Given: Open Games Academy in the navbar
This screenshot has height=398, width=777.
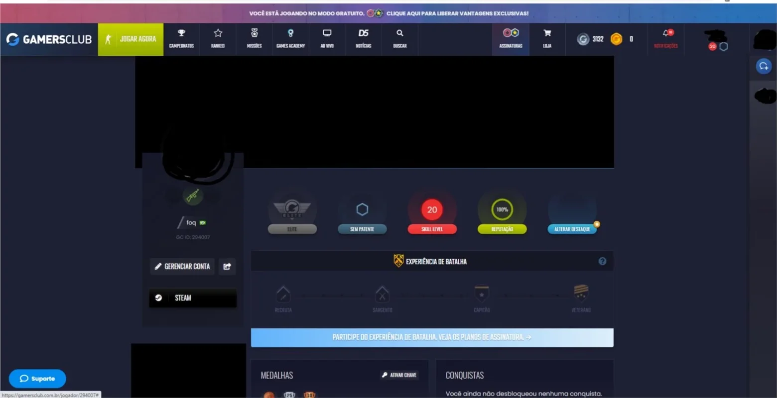Looking at the screenshot, I should [x=290, y=39].
